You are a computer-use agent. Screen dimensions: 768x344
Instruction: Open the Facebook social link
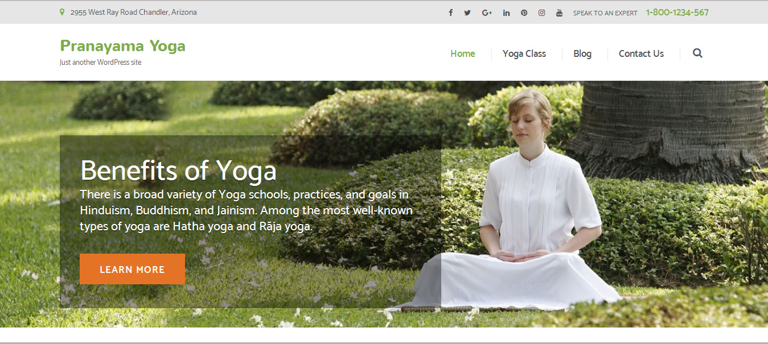pyautogui.click(x=450, y=13)
